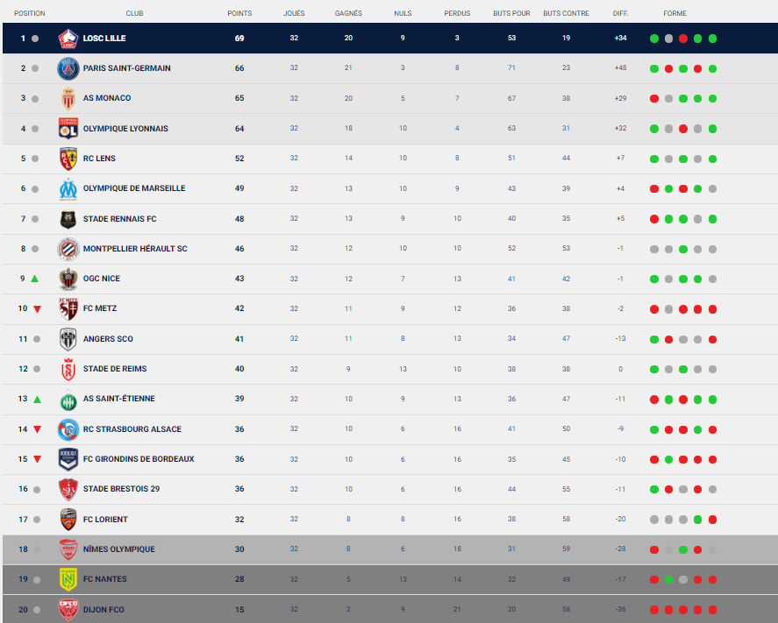
Task: Click LOSC Lille's first green form dot
Action: tap(654, 39)
